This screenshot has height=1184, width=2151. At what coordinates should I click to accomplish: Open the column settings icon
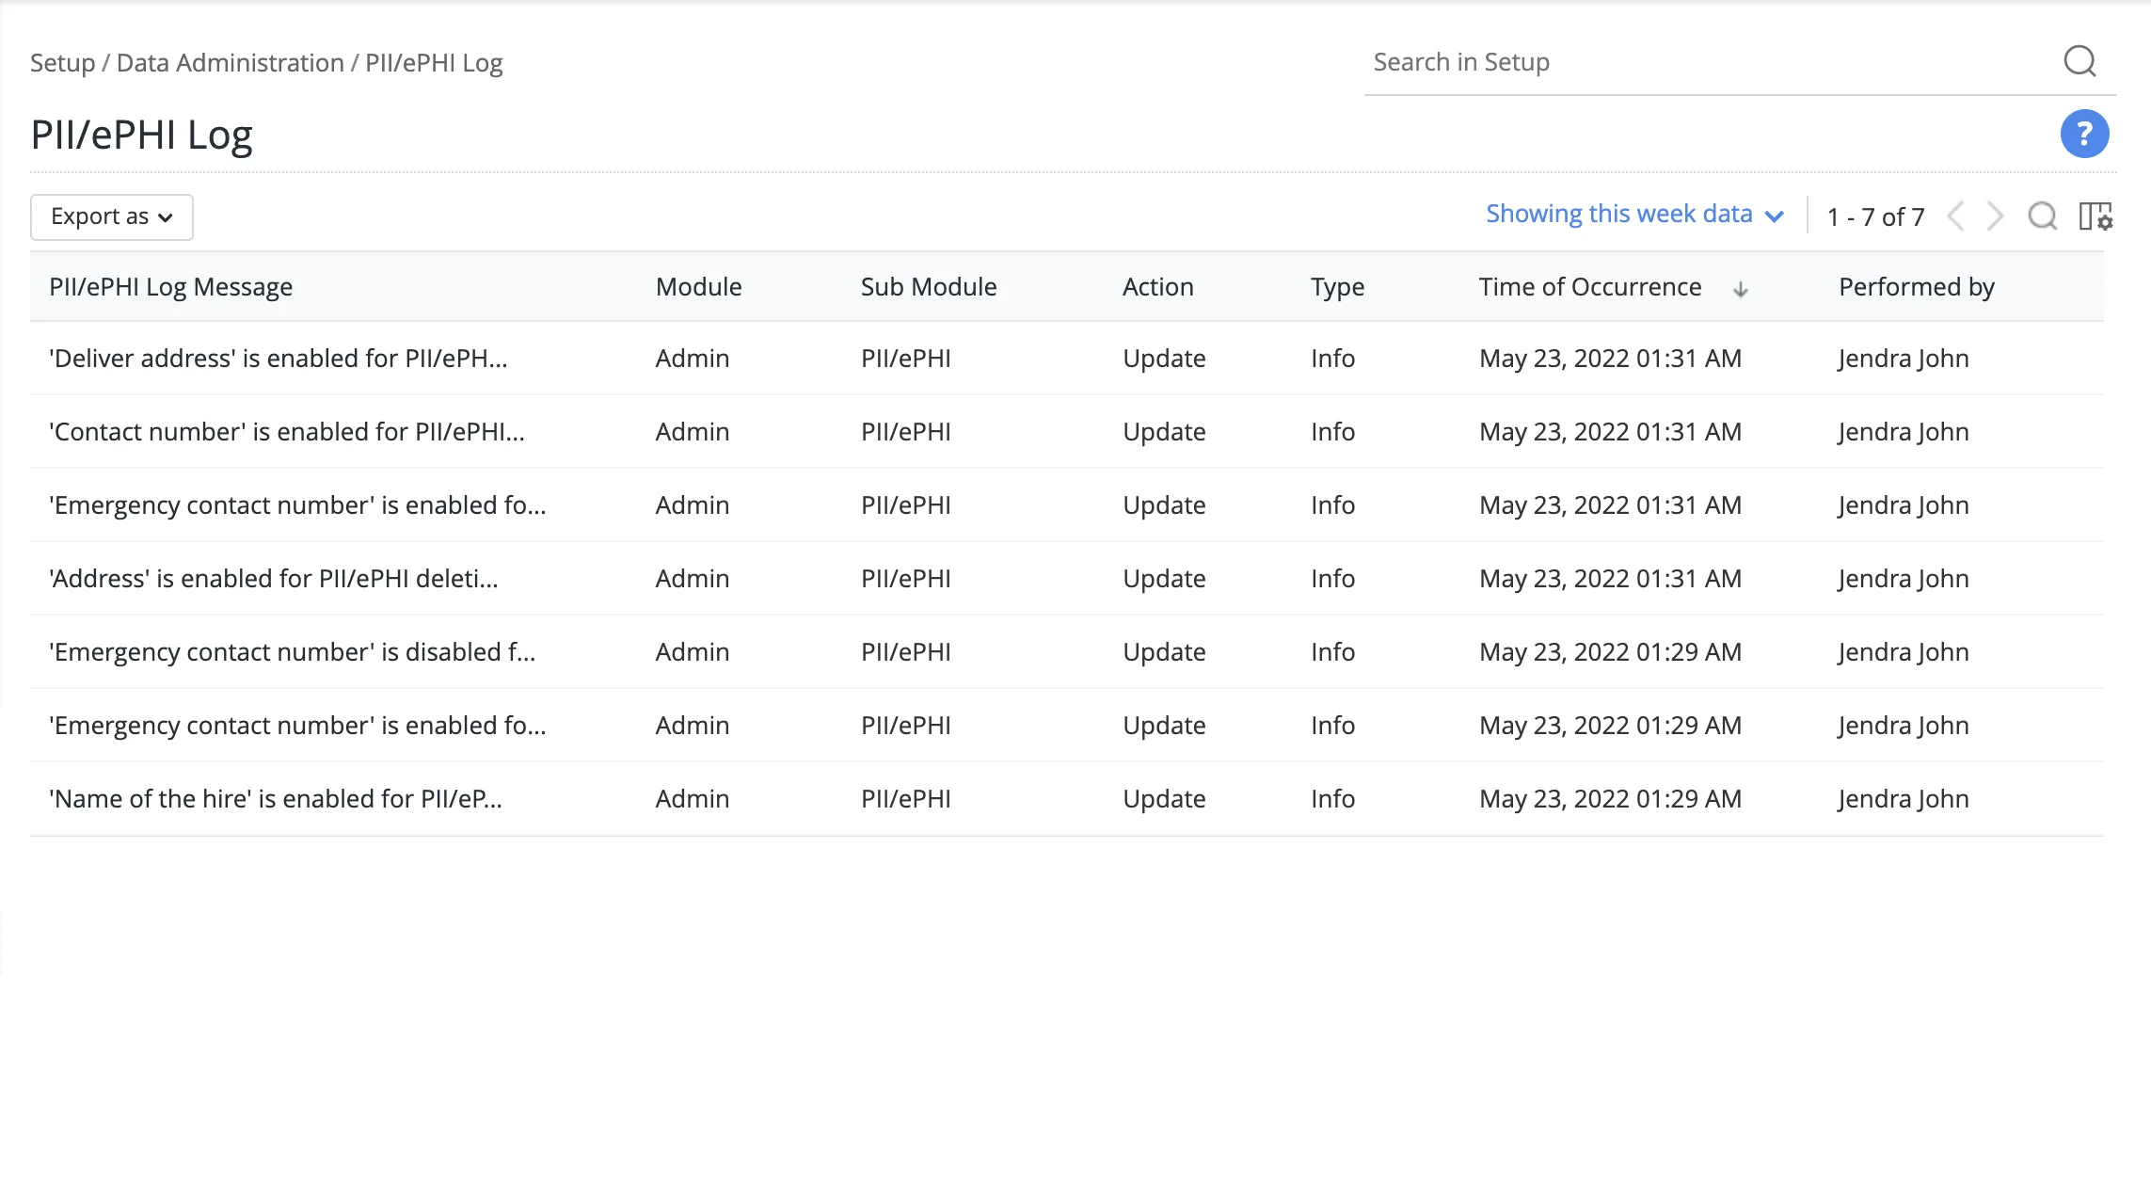coord(2095,216)
